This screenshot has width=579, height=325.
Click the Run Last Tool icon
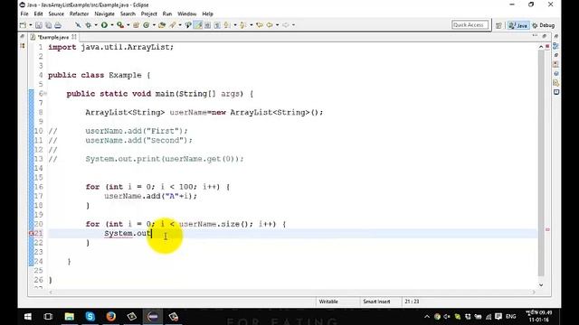point(120,25)
